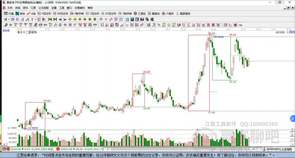Click the up-triangle button beside volume scale
The image size is (295, 158).
coord(5,144)
